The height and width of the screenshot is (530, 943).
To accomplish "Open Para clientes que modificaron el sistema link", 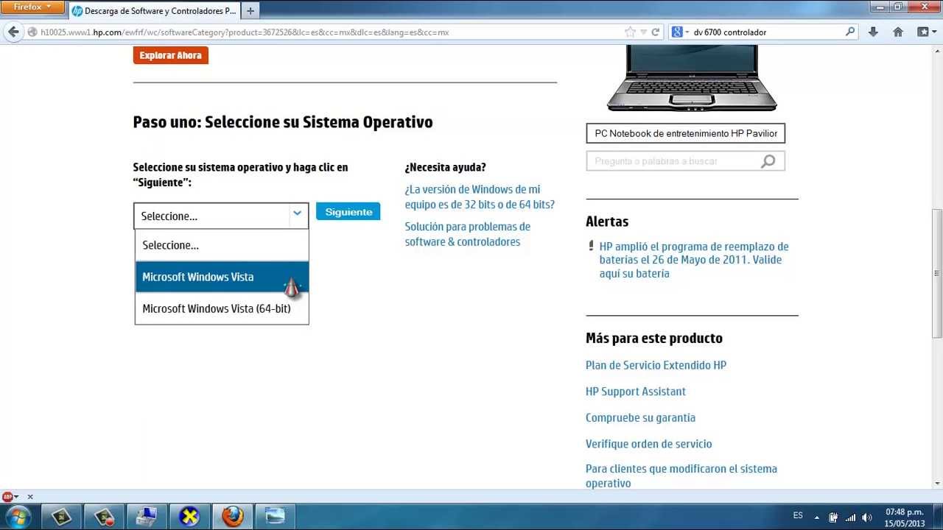I will click(x=681, y=476).
